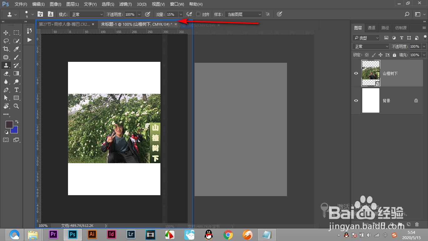
Task: Open the 样本 sample dropdown
Action: tap(244, 14)
